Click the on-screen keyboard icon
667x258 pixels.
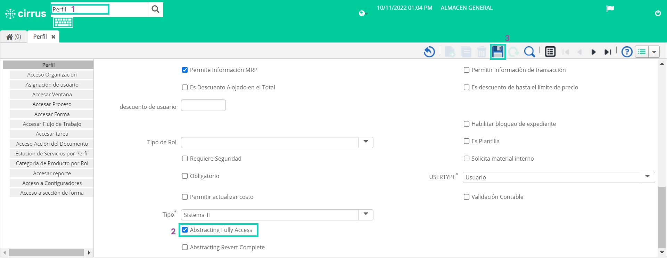coord(63,23)
